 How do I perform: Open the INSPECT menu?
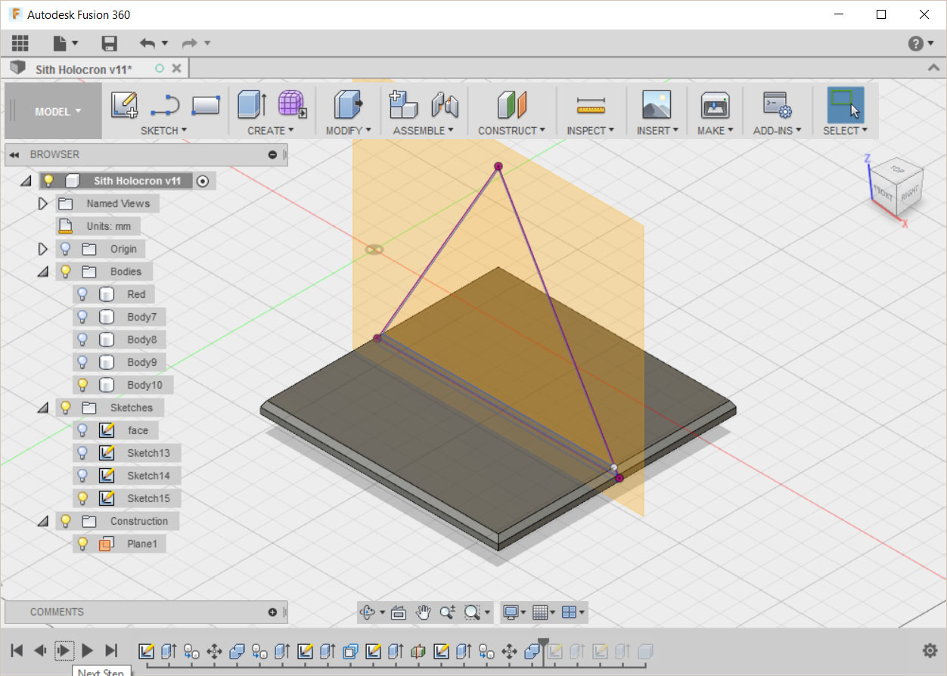click(x=590, y=130)
